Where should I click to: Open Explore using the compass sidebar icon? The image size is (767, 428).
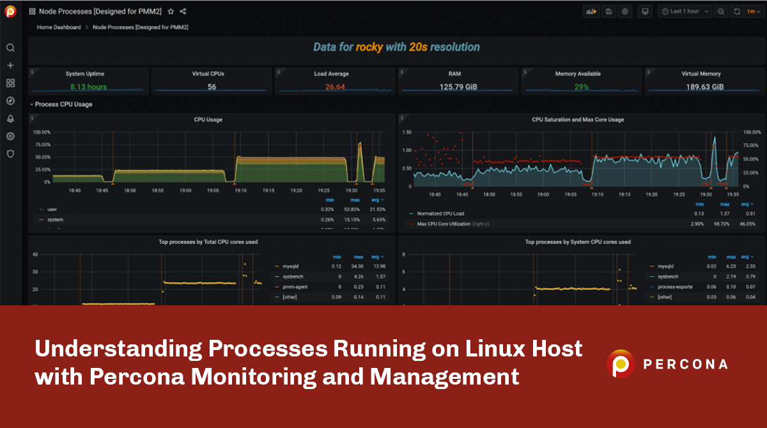tap(10, 100)
